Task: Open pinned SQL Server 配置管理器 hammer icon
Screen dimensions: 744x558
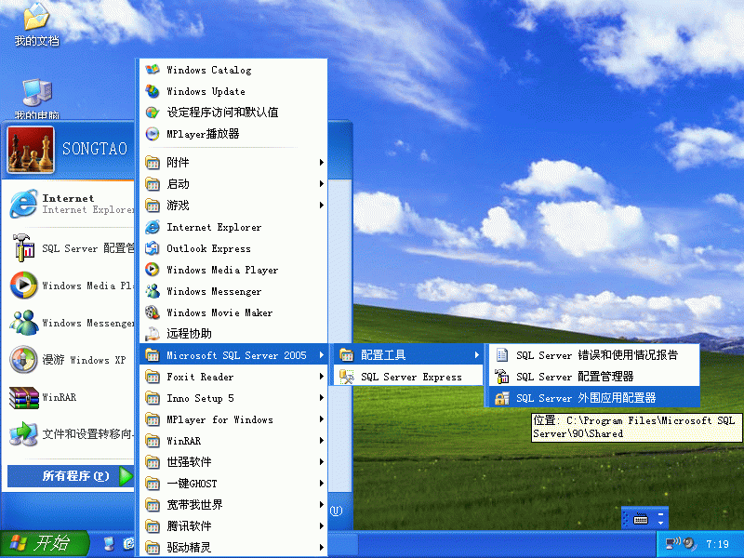Action: pos(23,247)
